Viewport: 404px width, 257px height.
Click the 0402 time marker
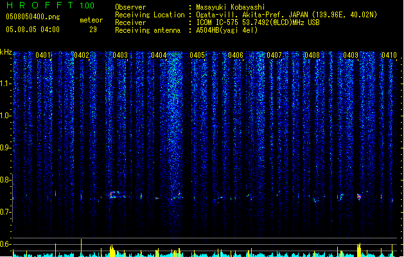click(x=82, y=55)
